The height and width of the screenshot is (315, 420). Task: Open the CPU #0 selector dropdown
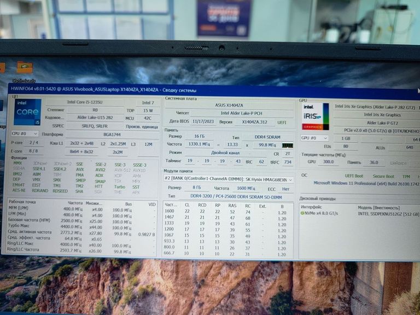24,133
